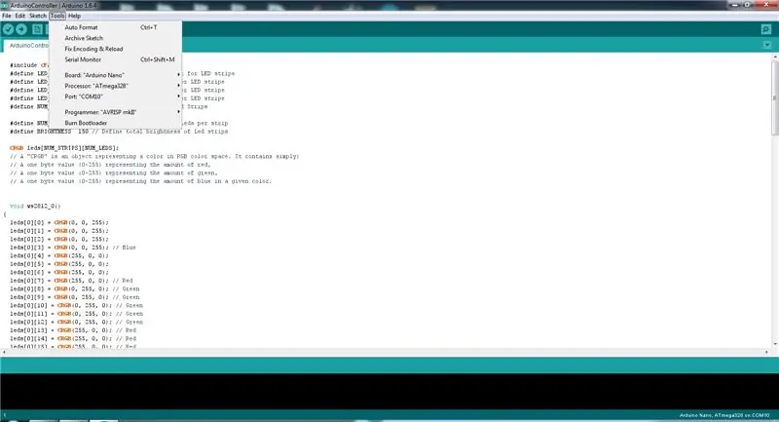
Task: Choose Fix Encoding & Reload
Action: click(115, 49)
